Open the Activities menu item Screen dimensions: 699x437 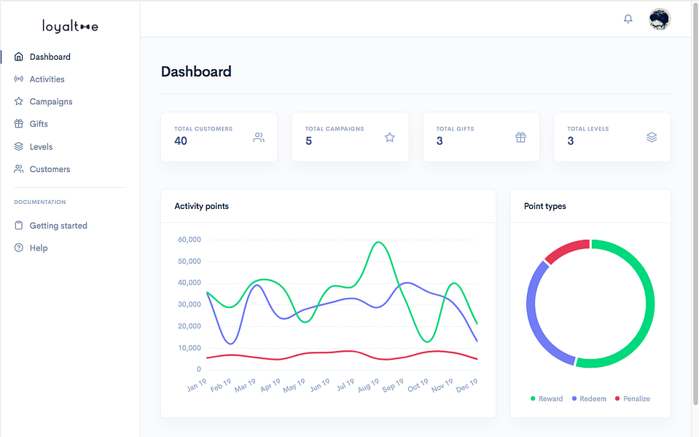click(47, 79)
